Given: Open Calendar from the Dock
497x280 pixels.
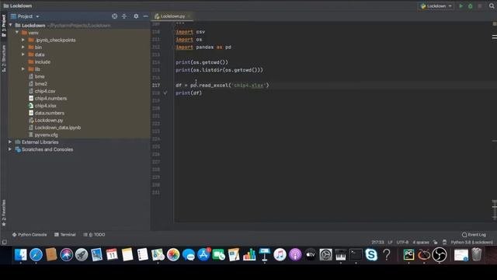Looking at the screenshot, I should [x=112, y=254].
